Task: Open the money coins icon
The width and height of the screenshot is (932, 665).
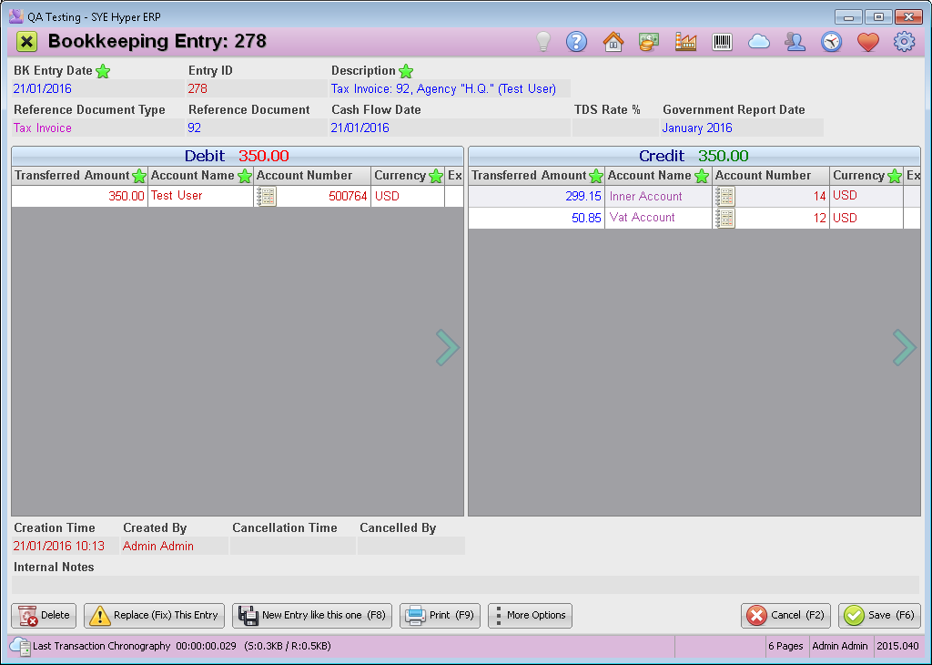Action: point(649,42)
